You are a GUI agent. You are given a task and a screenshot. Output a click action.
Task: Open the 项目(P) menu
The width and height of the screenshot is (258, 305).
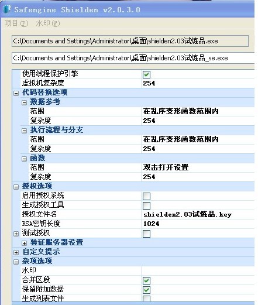pyautogui.click(x=16, y=23)
